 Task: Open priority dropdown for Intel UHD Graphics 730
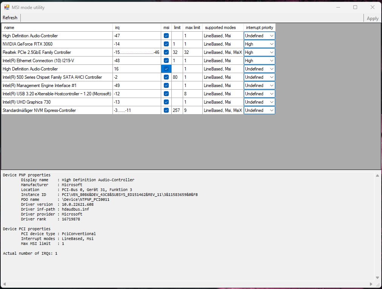(x=259, y=102)
